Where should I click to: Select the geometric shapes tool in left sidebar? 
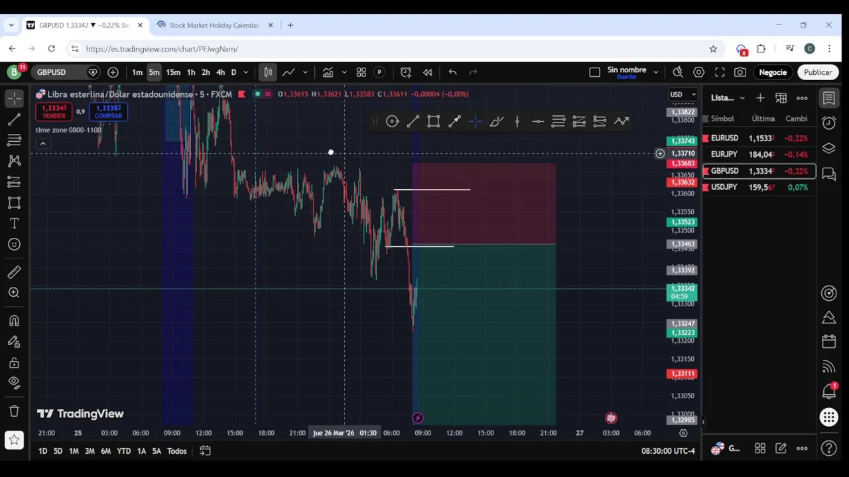point(14,203)
